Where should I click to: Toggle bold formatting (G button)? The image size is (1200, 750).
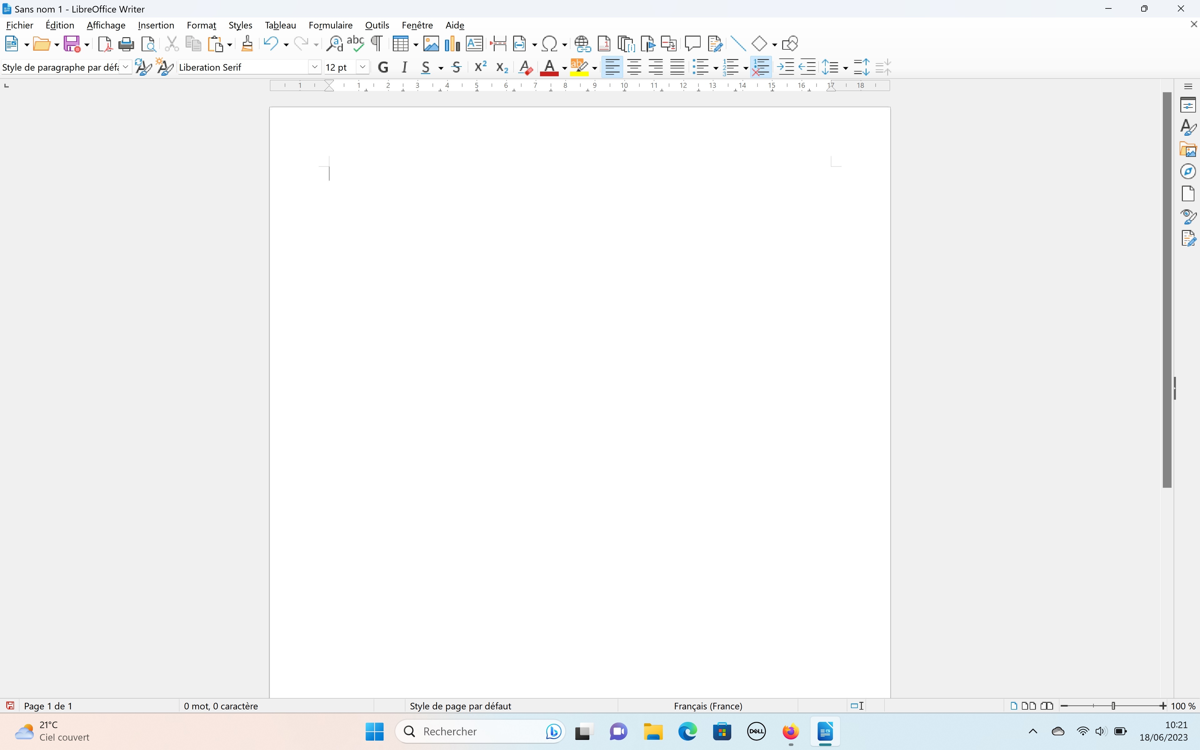point(383,67)
